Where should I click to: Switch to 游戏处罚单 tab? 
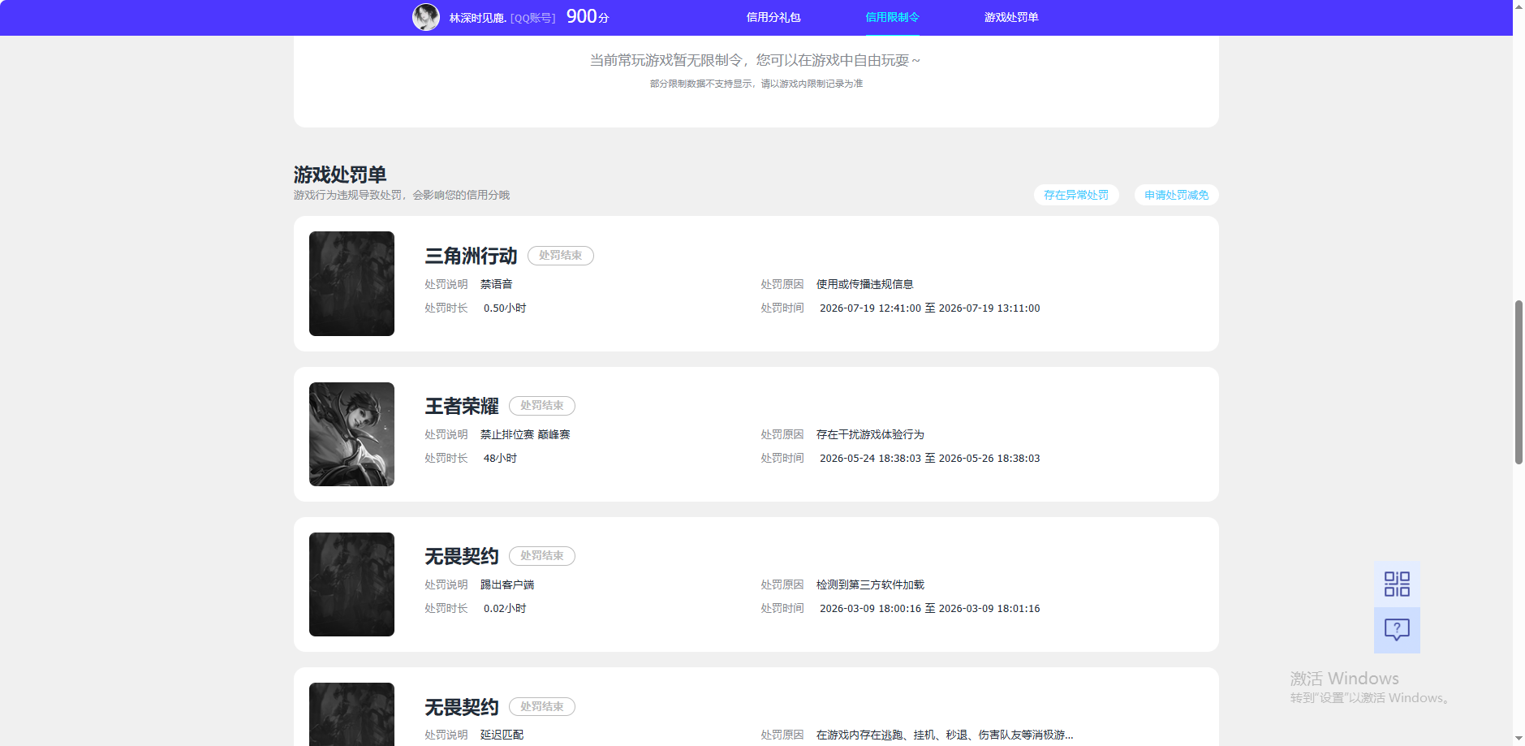pos(1011,17)
